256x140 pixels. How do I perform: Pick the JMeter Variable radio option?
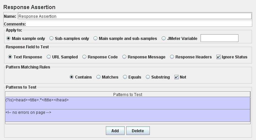coord(164,39)
